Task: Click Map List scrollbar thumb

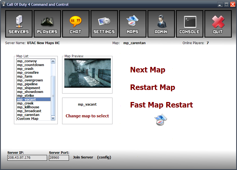Action: point(53,96)
